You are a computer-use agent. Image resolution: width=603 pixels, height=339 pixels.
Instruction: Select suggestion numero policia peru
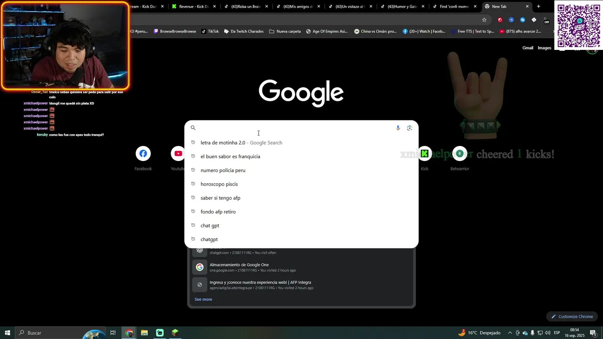pyautogui.click(x=301, y=170)
